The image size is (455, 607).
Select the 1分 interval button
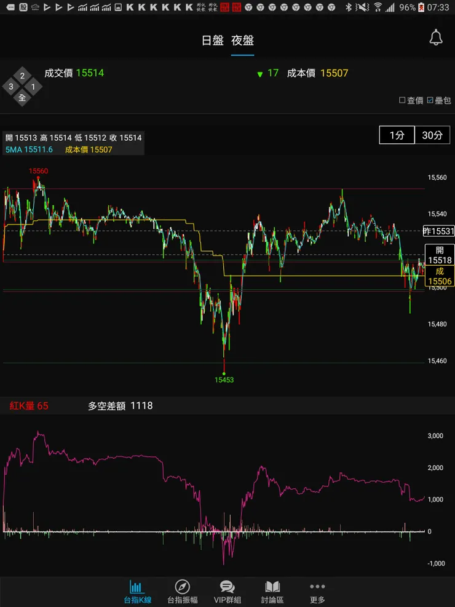point(397,135)
